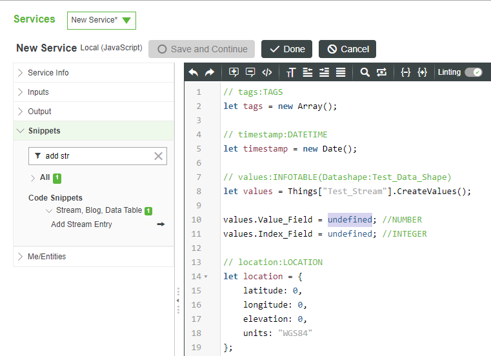
Task: Select the Save and Continue option
Action: pos(201,49)
